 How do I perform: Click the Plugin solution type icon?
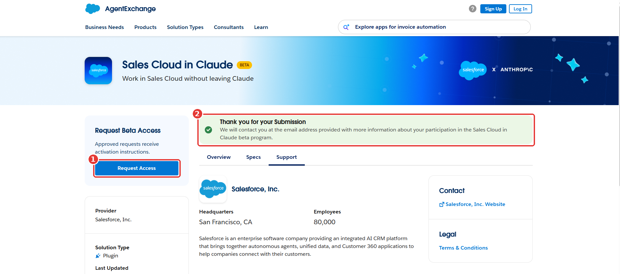pyautogui.click(x=98, y=256)
